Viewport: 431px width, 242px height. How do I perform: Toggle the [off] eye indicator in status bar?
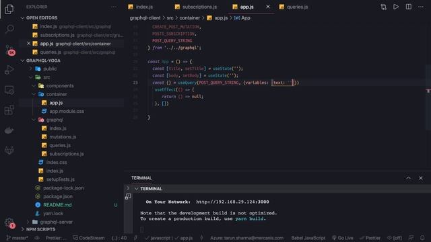click(x=394, y=238)
